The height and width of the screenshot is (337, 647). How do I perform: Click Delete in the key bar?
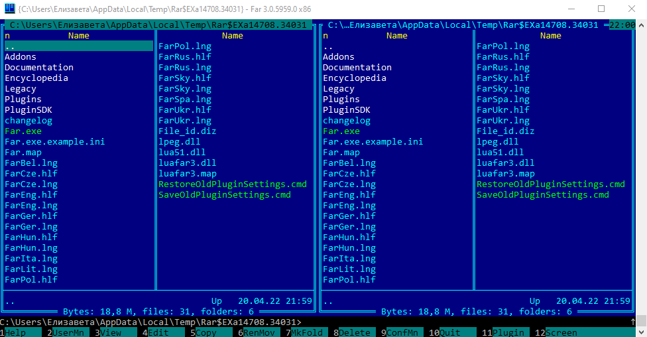355,332
